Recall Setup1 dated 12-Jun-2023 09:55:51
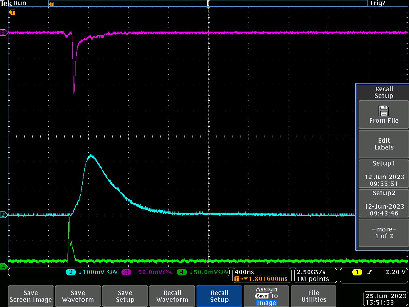Screen dimensions: 409x307 coord(383,173)
